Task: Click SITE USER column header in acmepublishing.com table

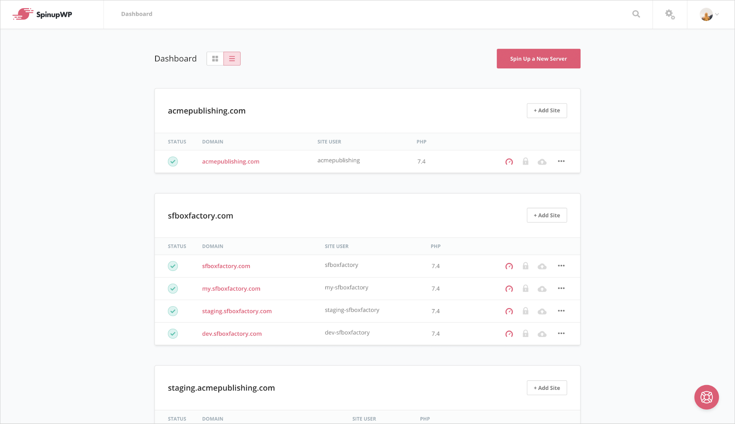Action: [329, 142]
